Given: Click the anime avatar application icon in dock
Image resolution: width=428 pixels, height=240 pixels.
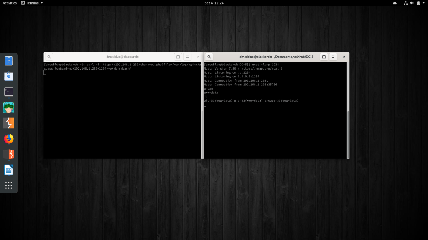Looking at the screenshot, I should 9,107.
